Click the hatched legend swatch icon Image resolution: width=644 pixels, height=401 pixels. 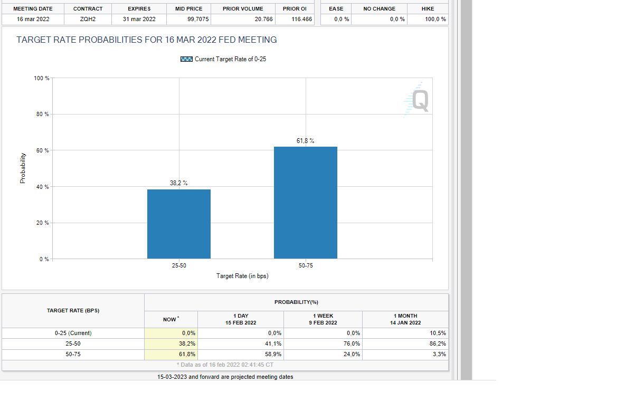(x=186, y=59)
